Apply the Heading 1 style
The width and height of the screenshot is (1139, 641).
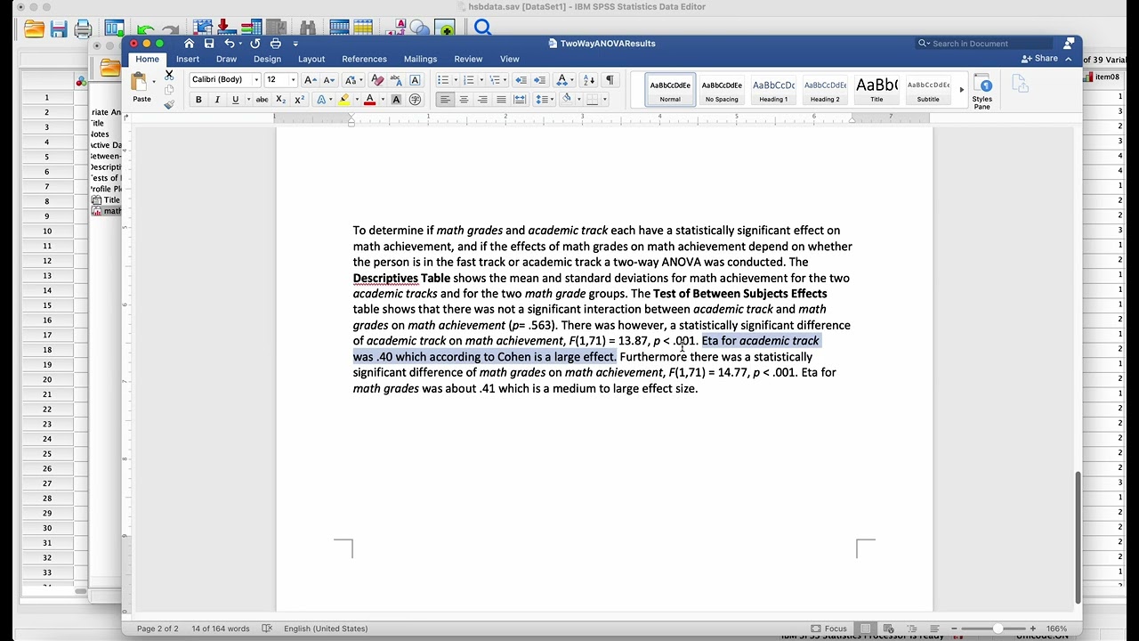[773, 90]
